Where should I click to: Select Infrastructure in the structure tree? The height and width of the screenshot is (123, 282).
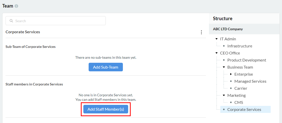tap(239, 46)
